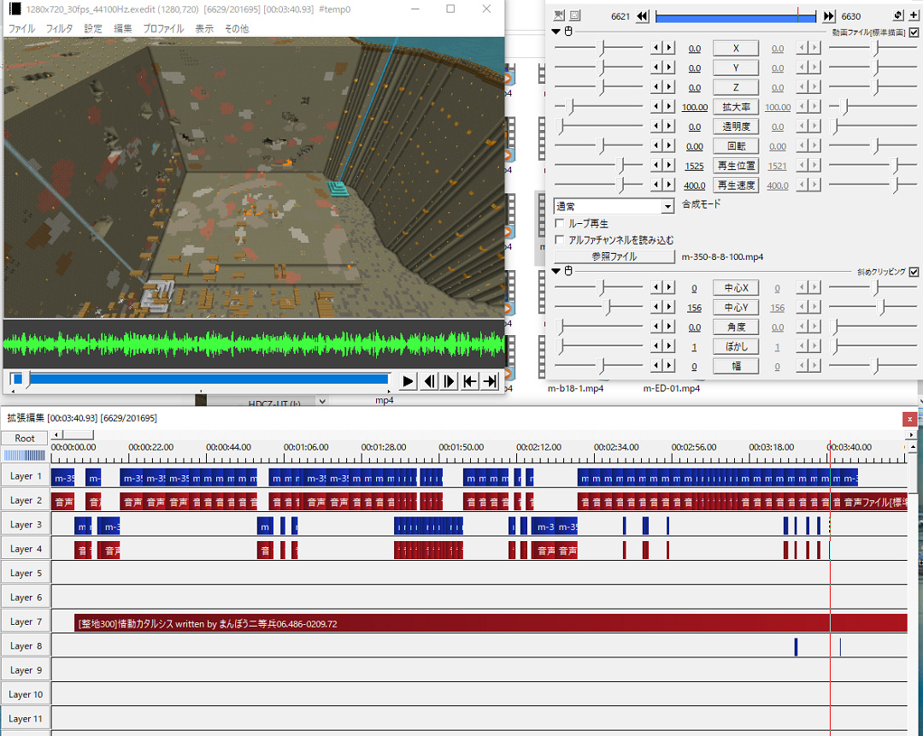Viewport: 923px width, 736px height.
Task: Click the 参照ファイル button
Action: pyautogui.click(x=614, y=256)
